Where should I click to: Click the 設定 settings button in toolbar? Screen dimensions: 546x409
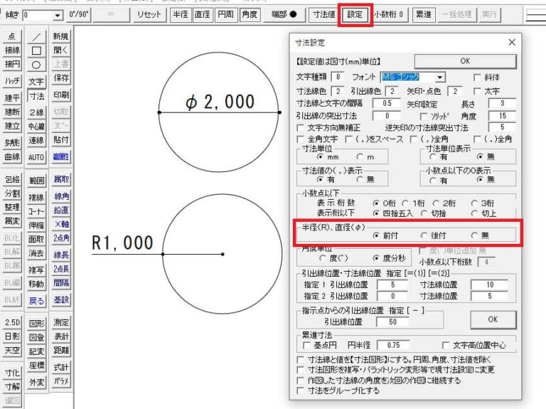click(x=355, y=14)
